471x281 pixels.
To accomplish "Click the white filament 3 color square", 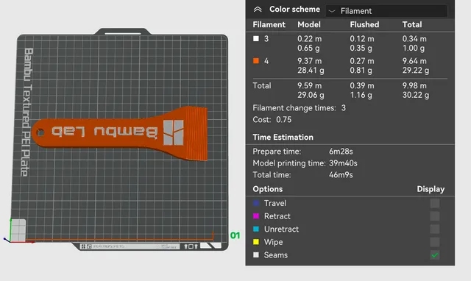I will click(x=256, y=39).
